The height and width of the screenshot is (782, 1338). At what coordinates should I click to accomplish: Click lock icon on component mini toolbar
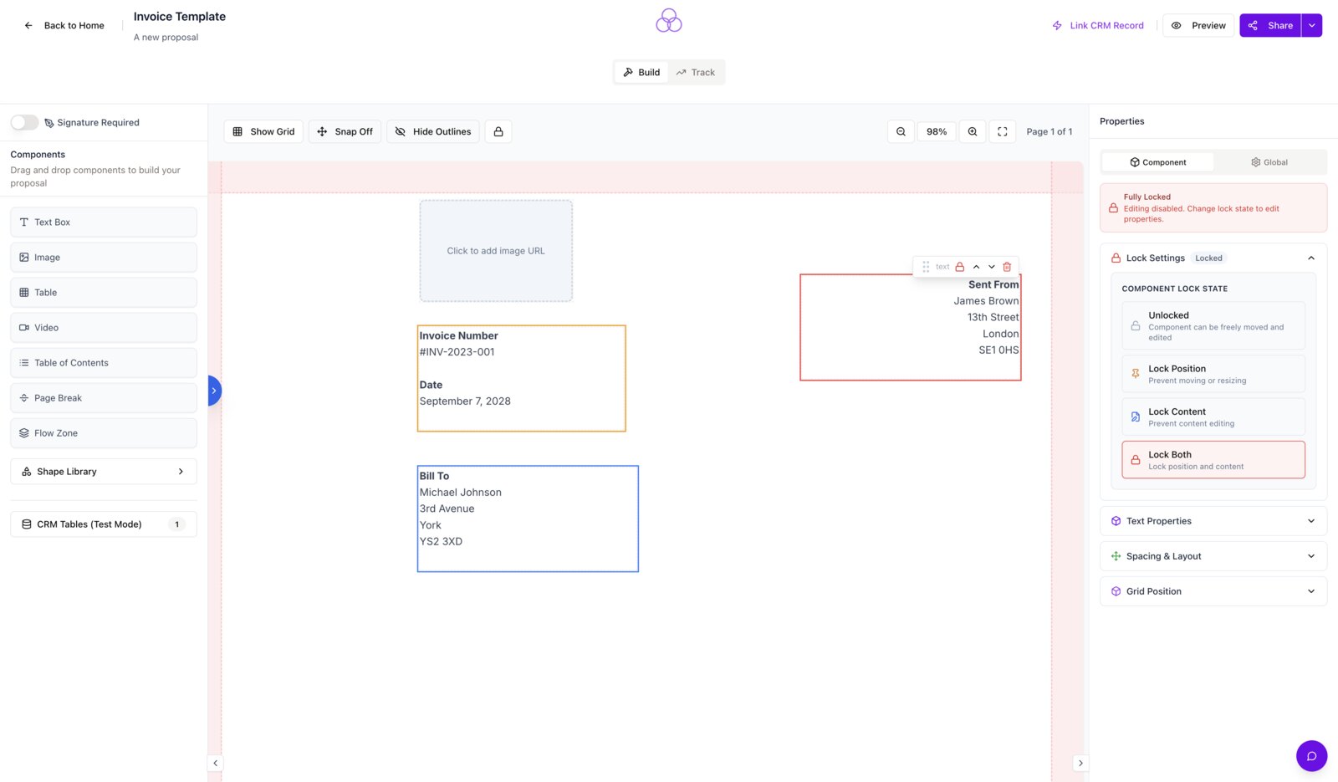click(x=960, y=267)
